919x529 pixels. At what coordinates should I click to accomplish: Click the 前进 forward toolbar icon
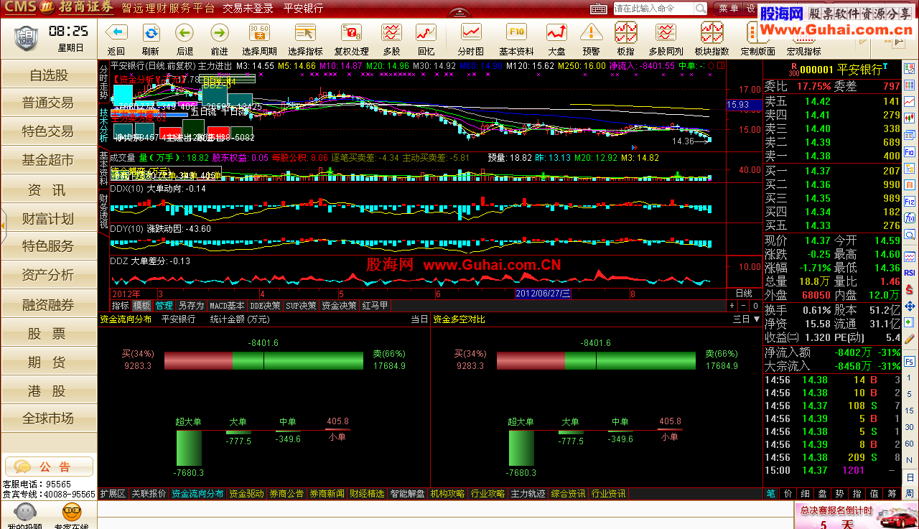coord(219,32)
